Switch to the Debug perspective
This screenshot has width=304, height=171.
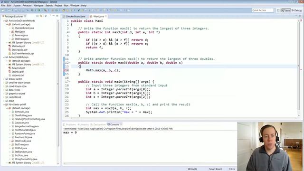coord(296,10)
